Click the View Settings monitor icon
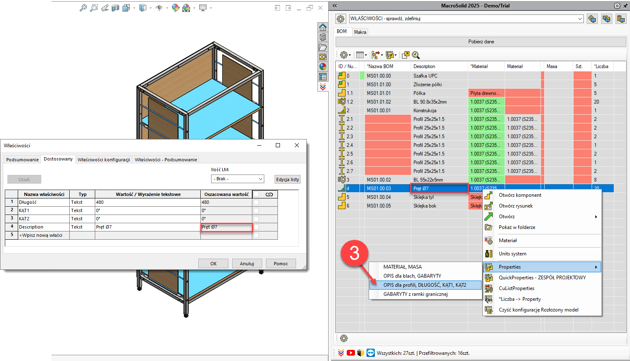The image size is (630, 361). click(x=203, y=8)
